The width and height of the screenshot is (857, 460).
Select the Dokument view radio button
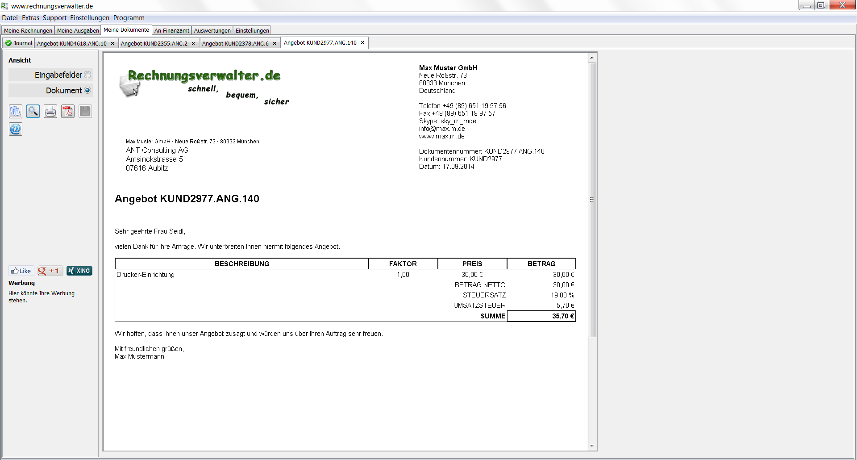tap(87, 91)
